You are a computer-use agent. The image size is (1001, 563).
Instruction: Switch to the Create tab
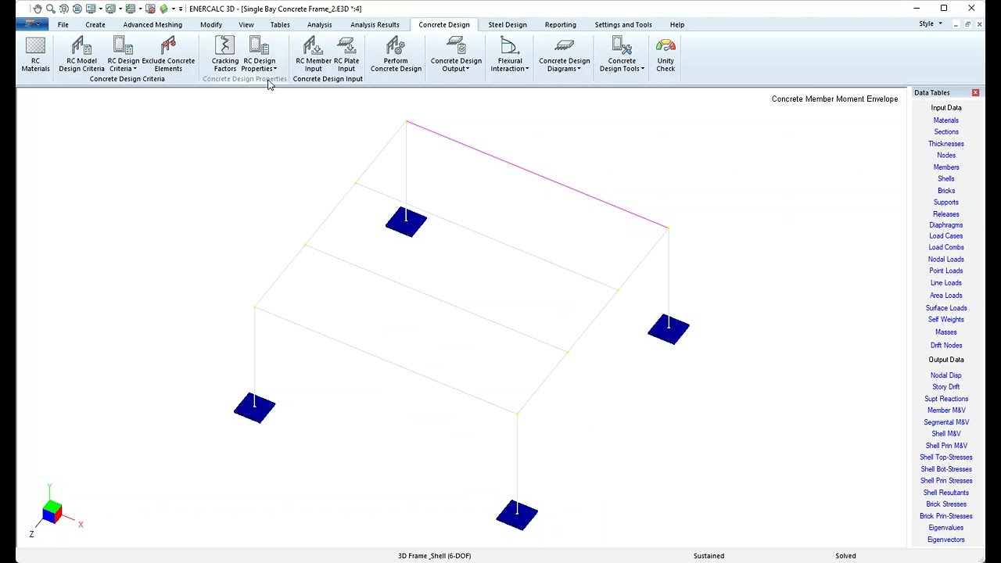pyautogui.click(x=95, y=24)
